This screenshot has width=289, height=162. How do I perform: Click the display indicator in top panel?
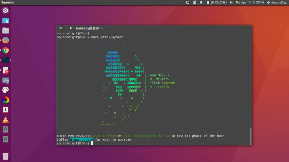pyautogui.click(x=188, y=2)
